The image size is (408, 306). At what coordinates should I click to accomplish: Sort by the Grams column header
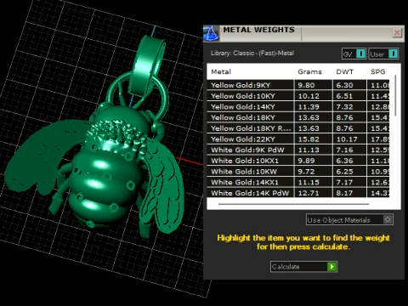[x=309, y=71]
